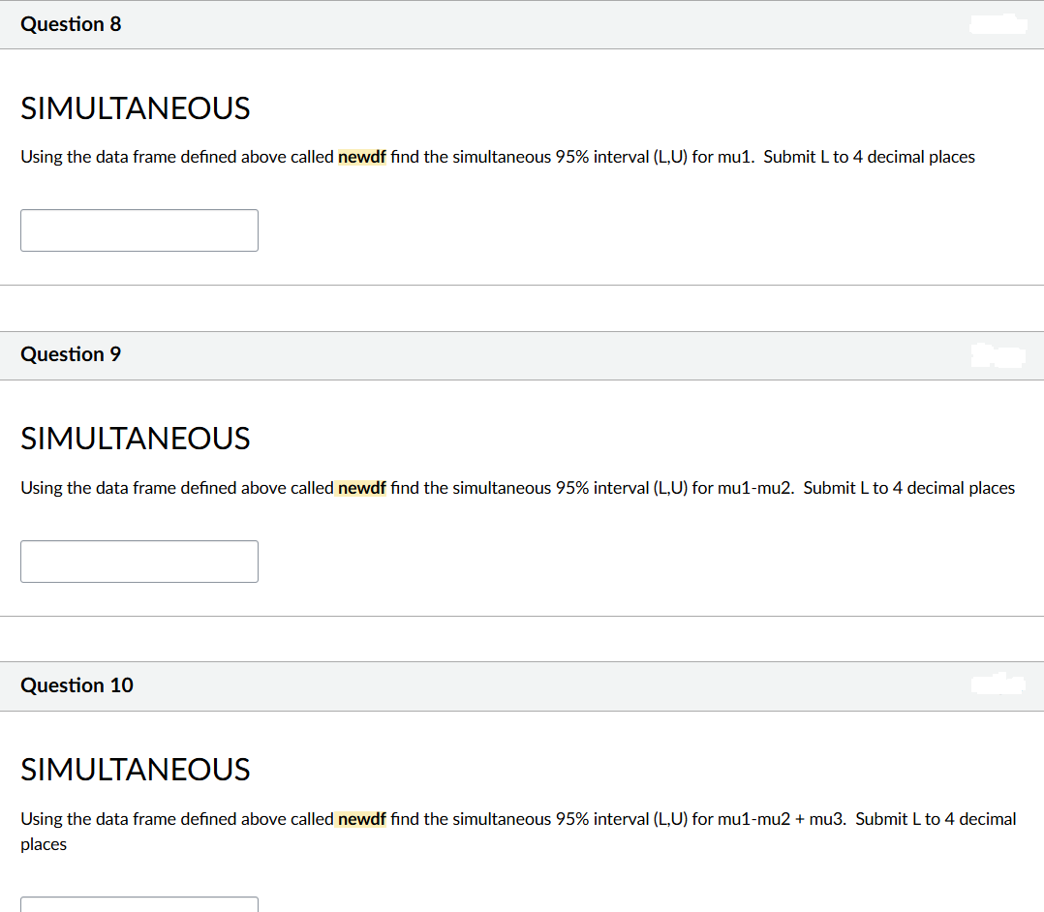Click highlighted word newdf in Question 10
Image resolution: width=1044 pixels, height=912 pixels.
coord(361,819)
